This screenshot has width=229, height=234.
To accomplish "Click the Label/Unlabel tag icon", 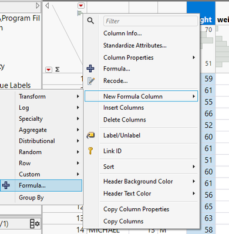I will 90,135.
